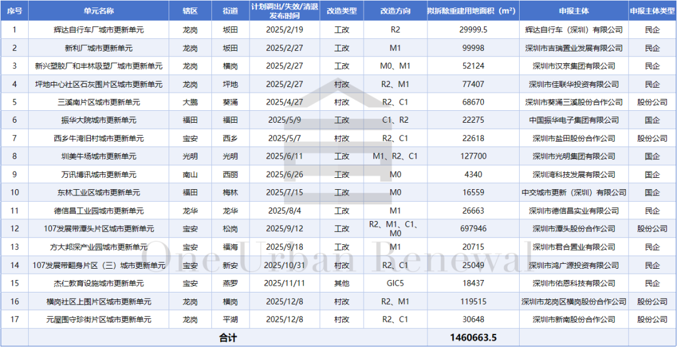Screen dimensions: 677x347
Task: Select the 辖区 column header
Action: (x=190, y=11)
